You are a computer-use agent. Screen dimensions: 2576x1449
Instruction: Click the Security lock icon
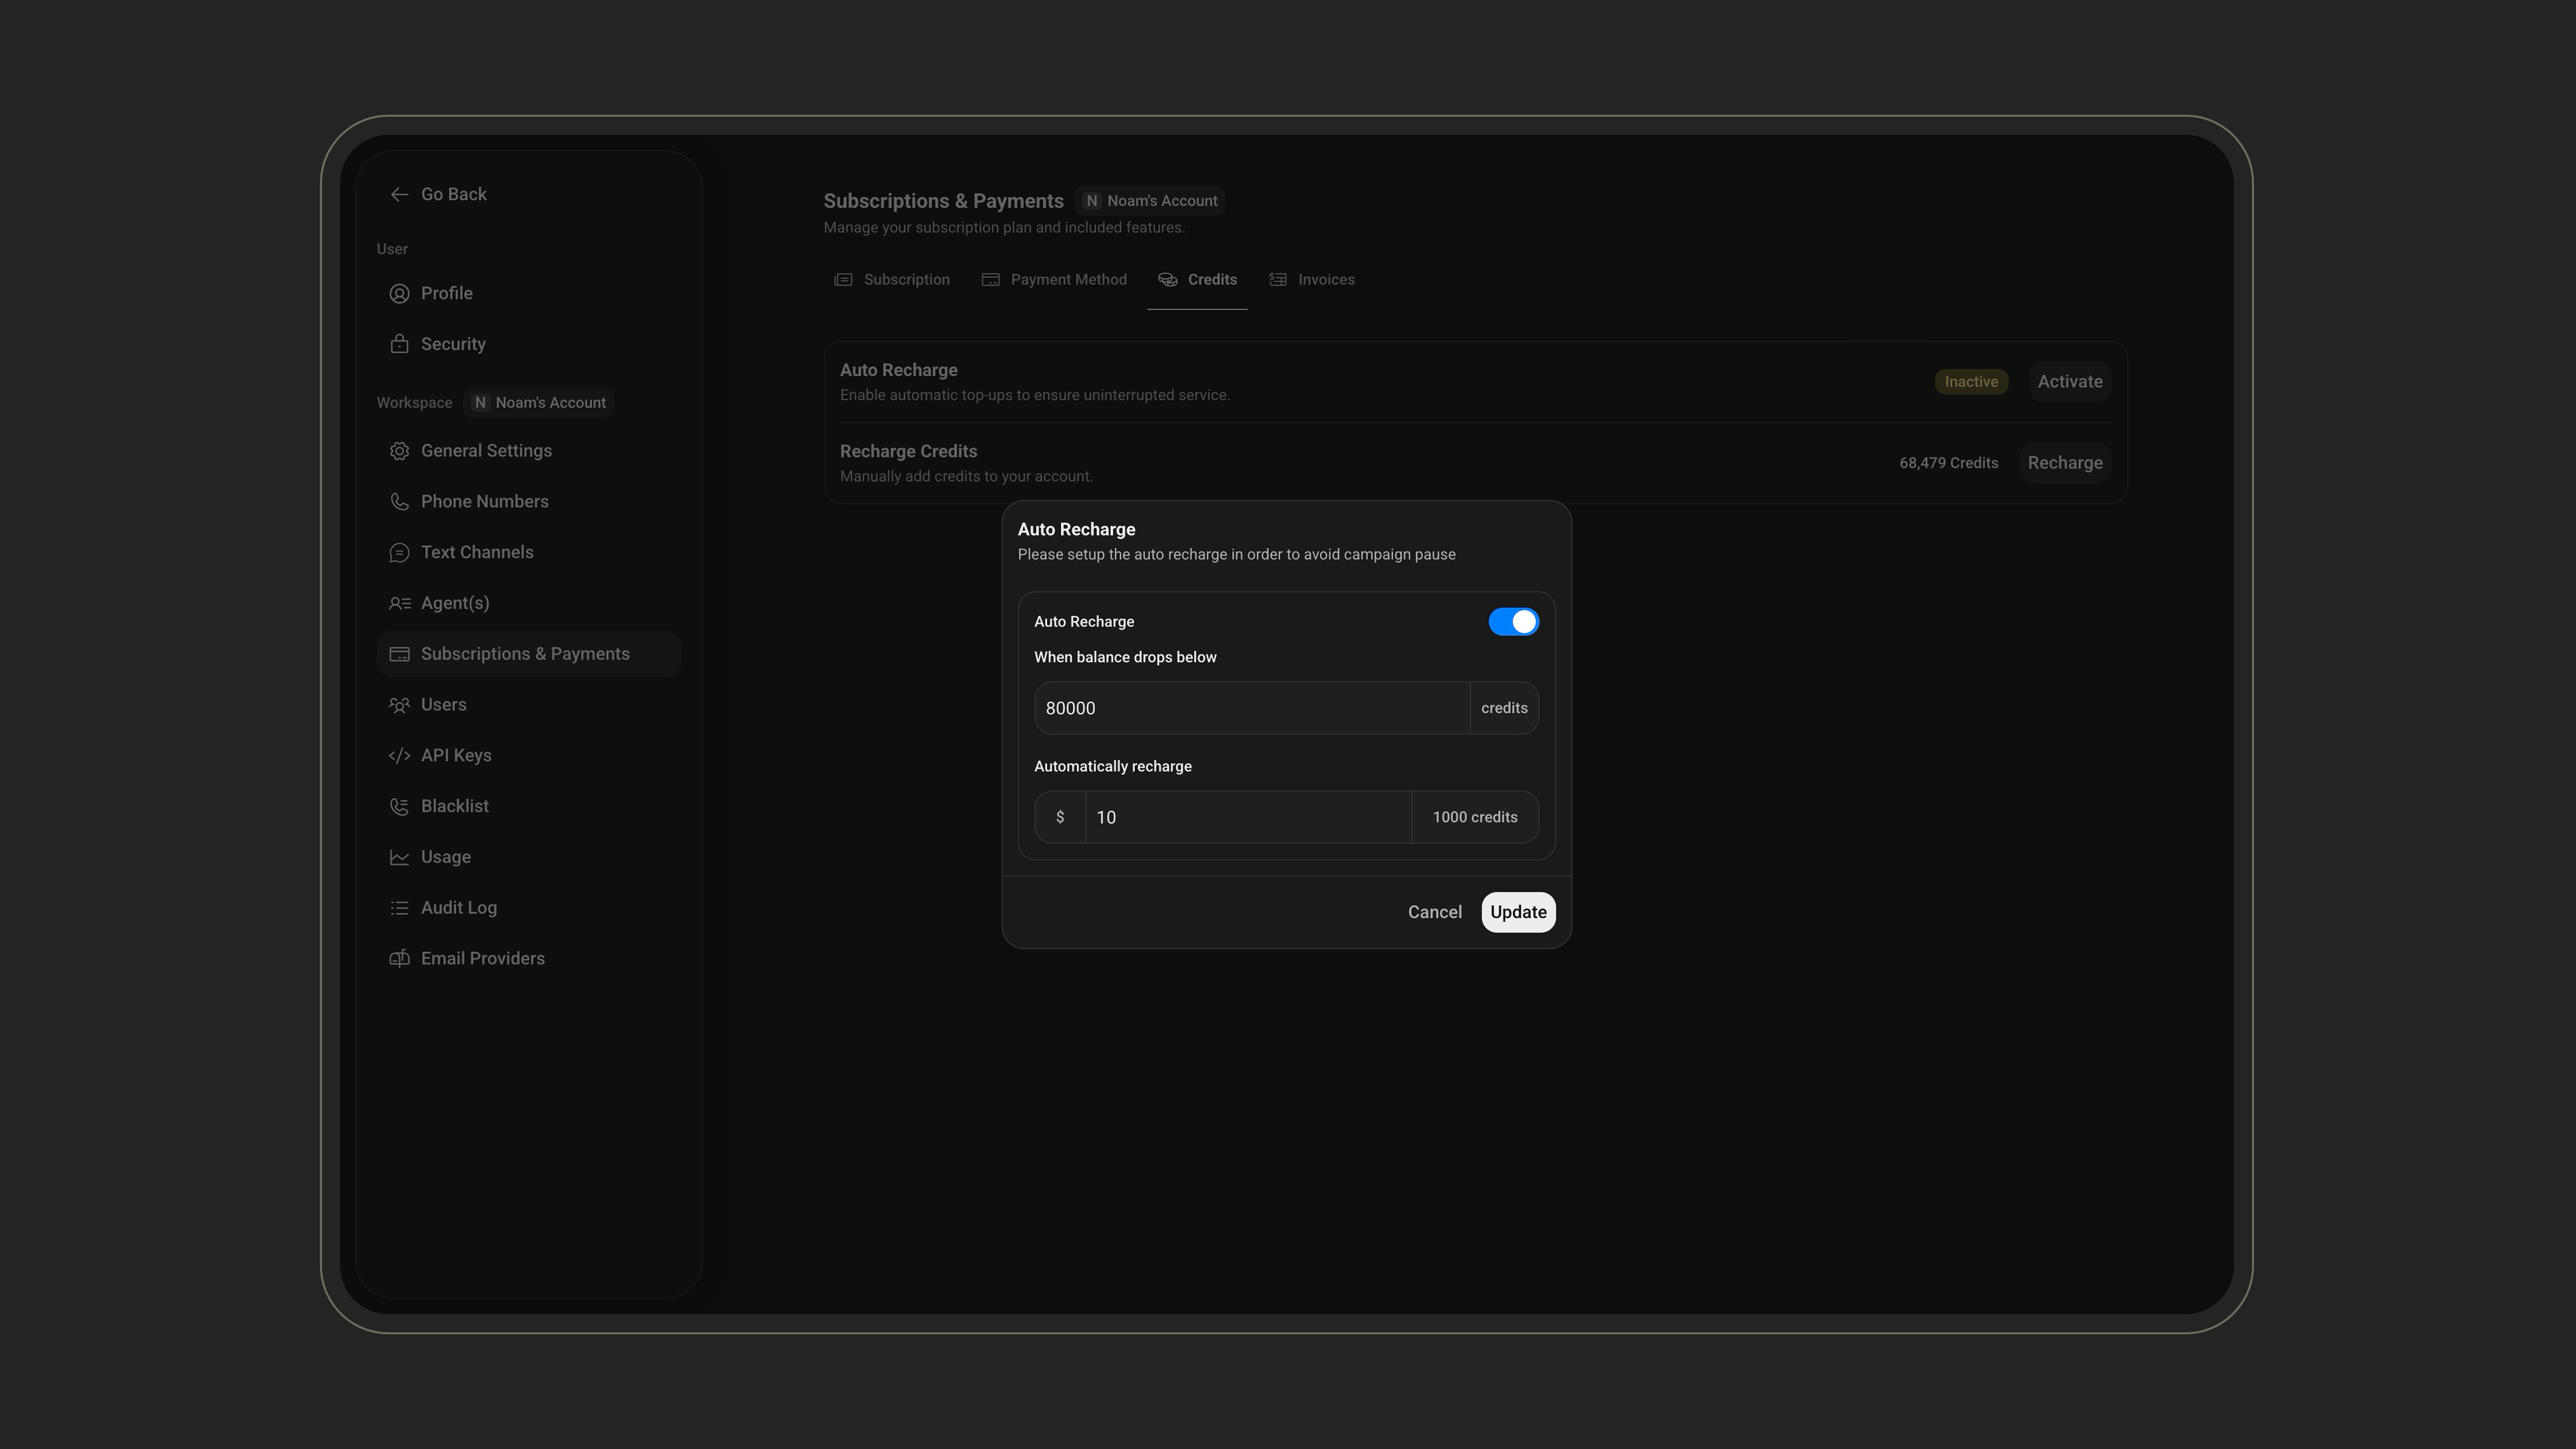pyautogui.click(x=399, y=344)
